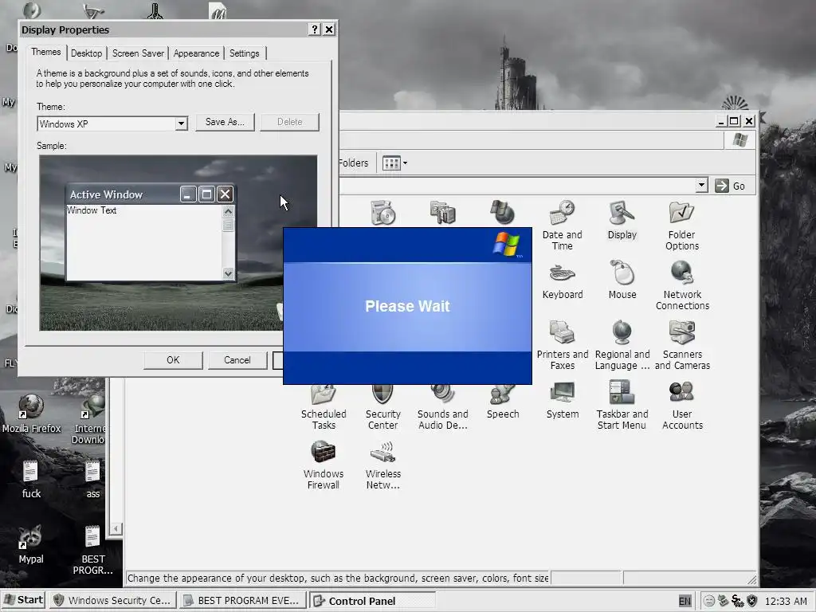Open Printers and Faxes icon
This screenshot has height=612, width=816.
tap(562, 345)
